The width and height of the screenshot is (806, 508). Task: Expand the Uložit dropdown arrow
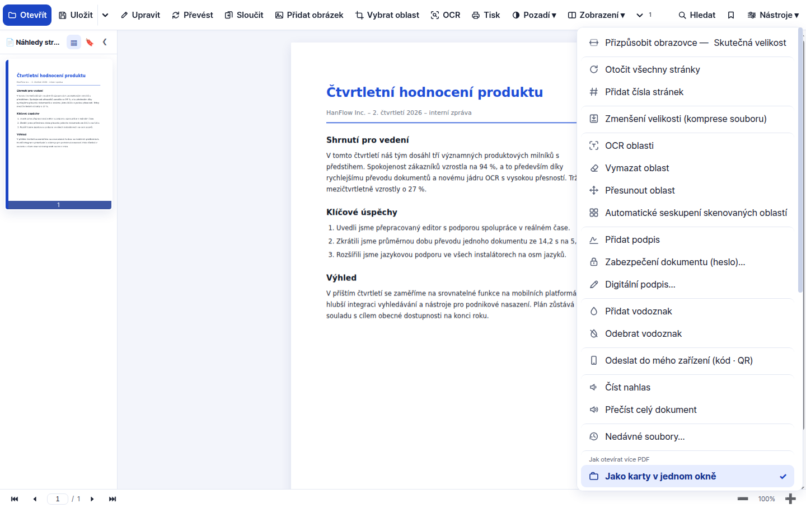click(105, 15)
